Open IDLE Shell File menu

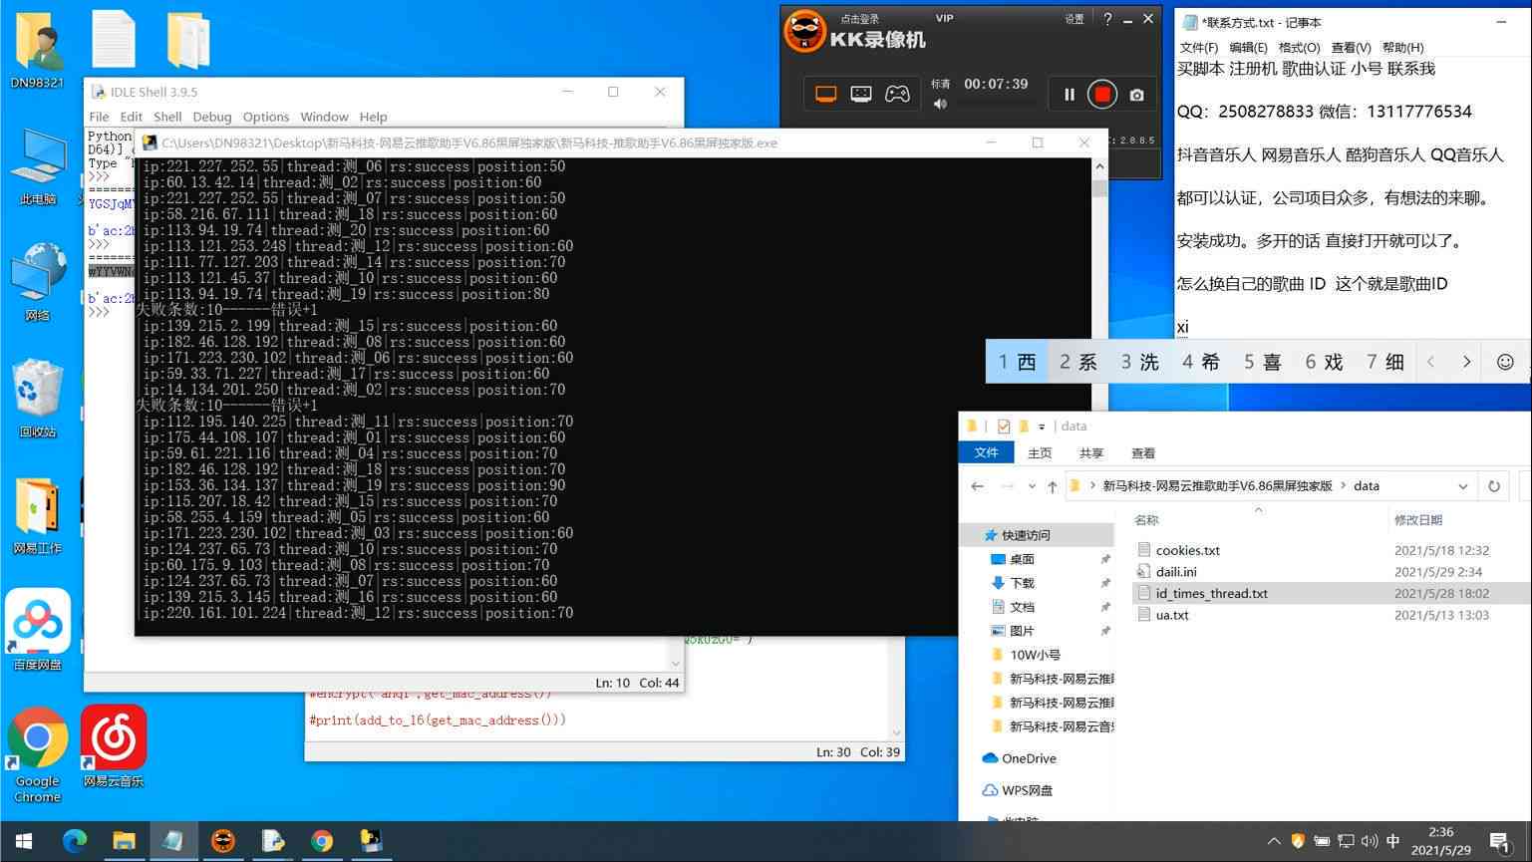[x=99, y=117]
